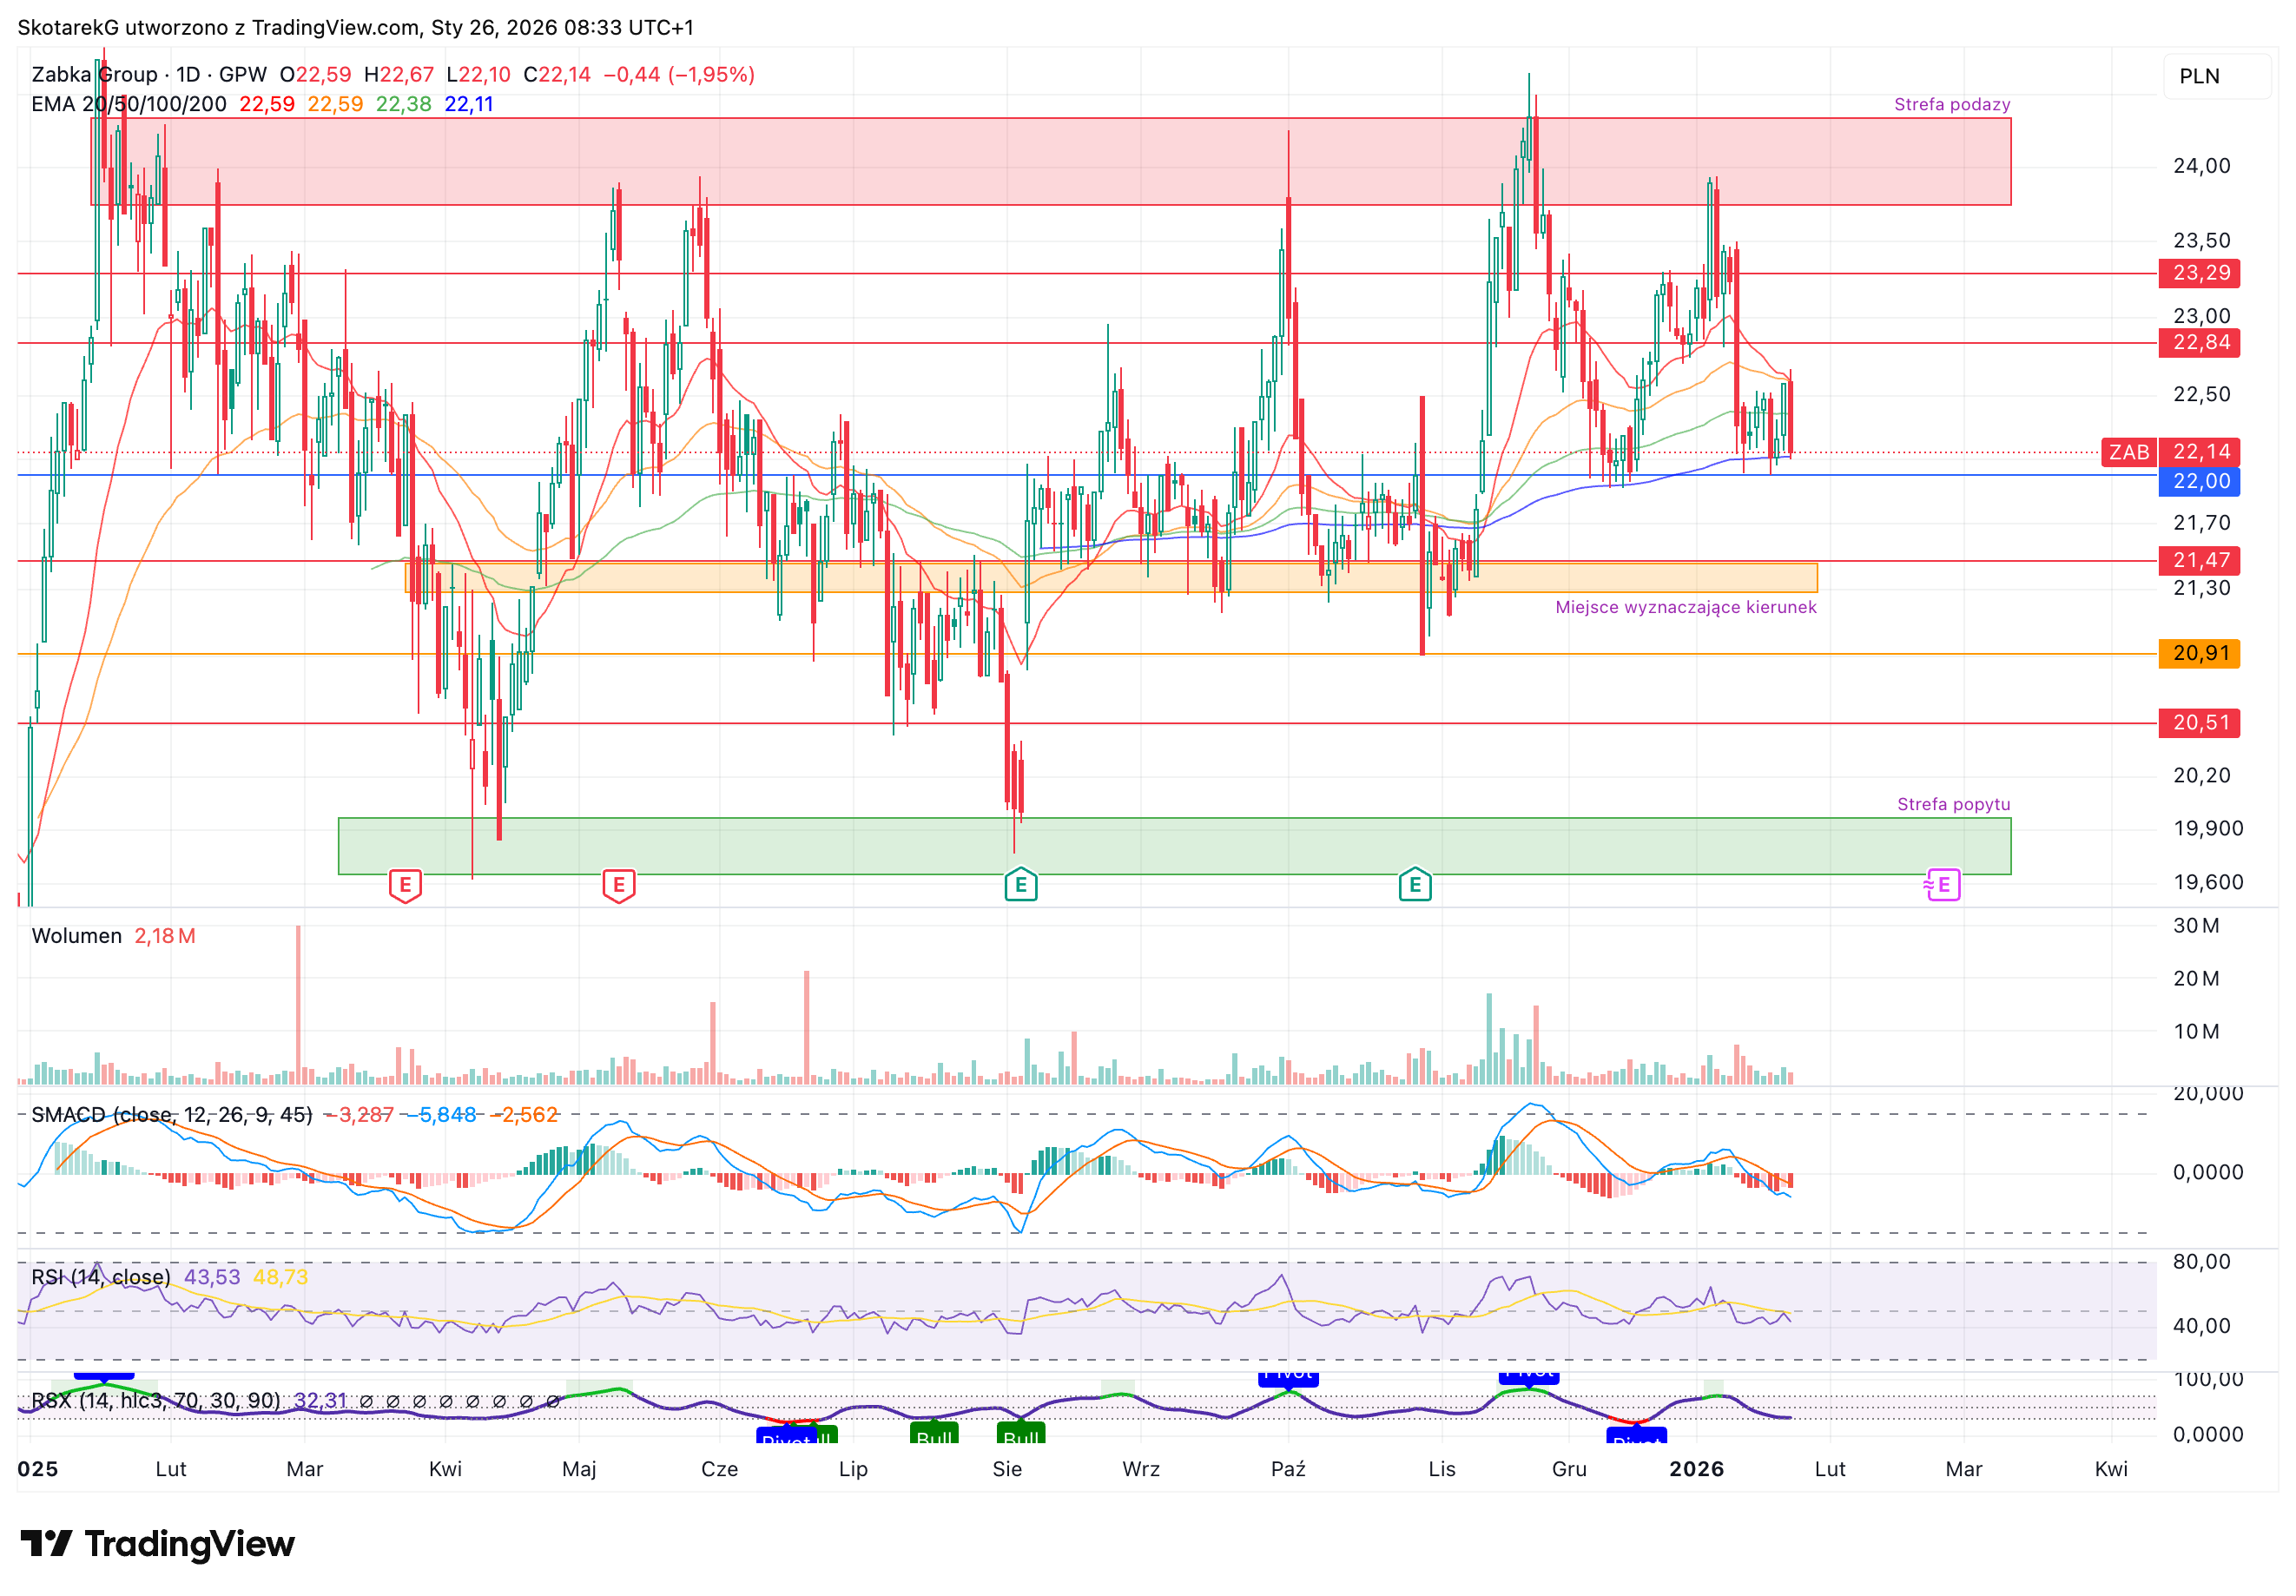
Task: Click the RSI value 43,53
Action: [x=212, y=1278]
